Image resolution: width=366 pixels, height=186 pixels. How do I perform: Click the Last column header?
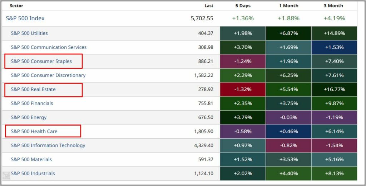click(x=209, y=6)
